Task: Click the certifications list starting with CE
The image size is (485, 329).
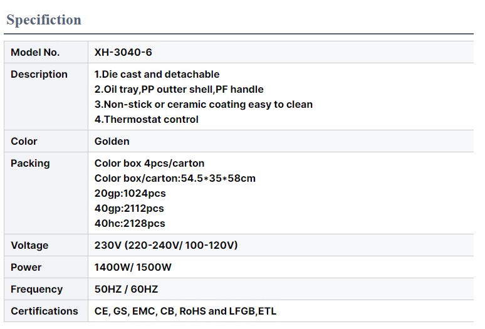Action: pos(185,311)
